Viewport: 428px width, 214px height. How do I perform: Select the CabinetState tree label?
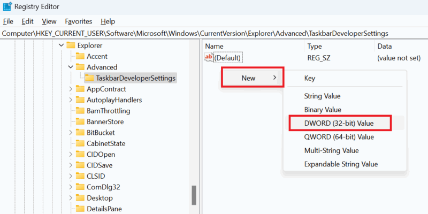(x=106, y=143)
